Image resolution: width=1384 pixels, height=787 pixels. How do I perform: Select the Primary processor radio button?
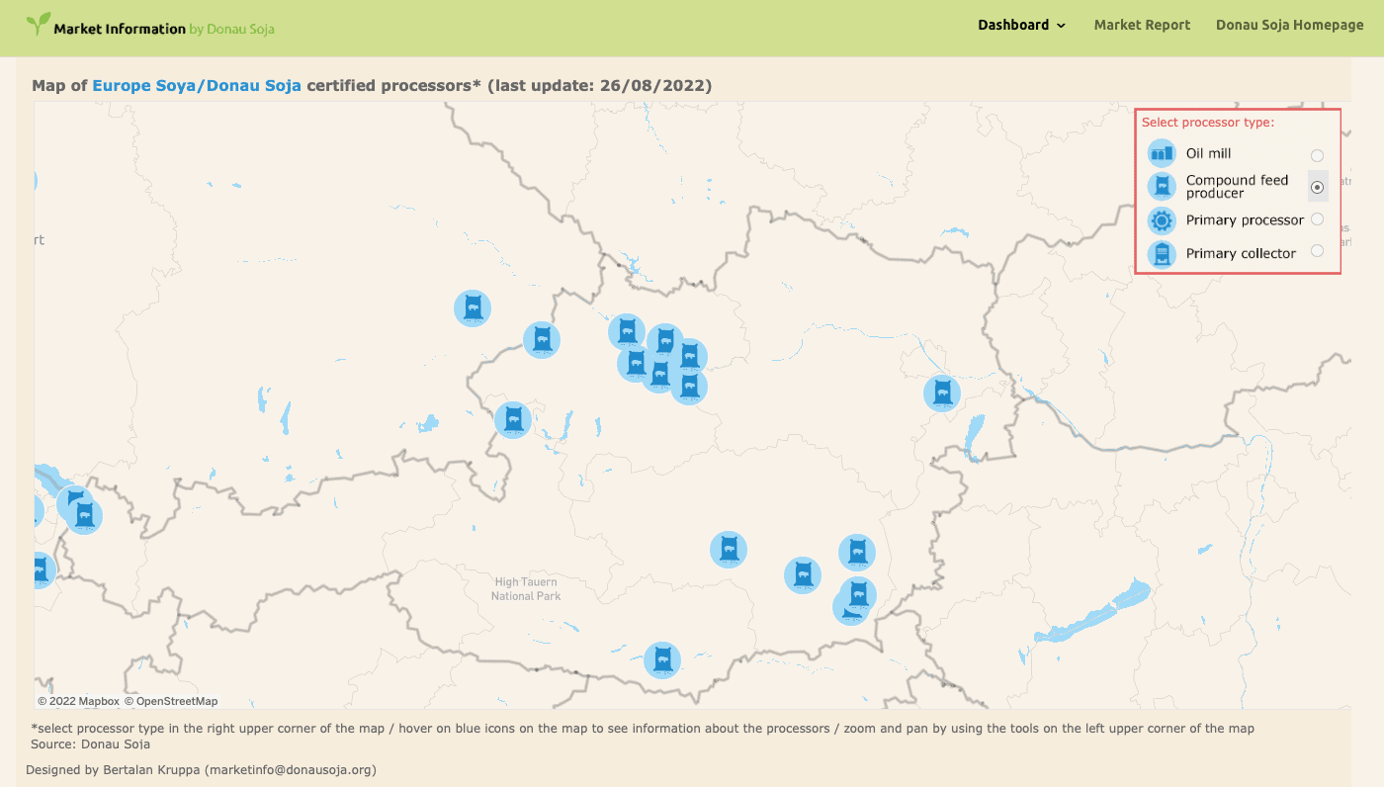(x=1317, y=219)
